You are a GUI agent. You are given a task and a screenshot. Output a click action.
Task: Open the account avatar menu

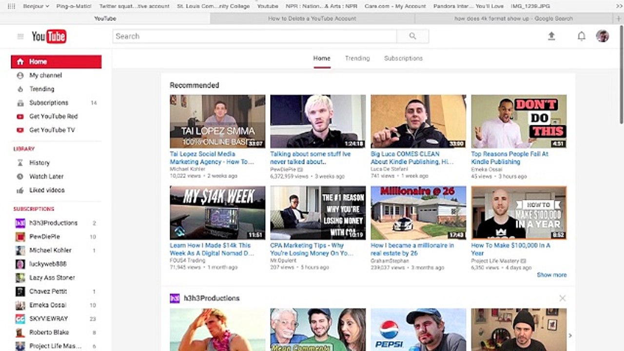(x=603, y=36)
